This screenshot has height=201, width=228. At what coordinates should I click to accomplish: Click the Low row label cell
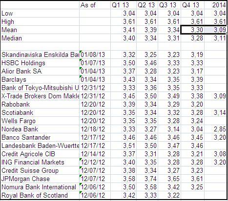point(40,13)
